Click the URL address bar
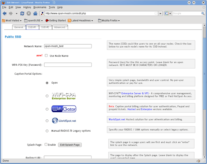 coord(99,14)
